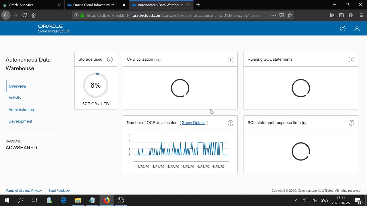The height and width of the screenshot is (206, 367).
Task: Click the Show Details link
Action: tap(194, 123)
